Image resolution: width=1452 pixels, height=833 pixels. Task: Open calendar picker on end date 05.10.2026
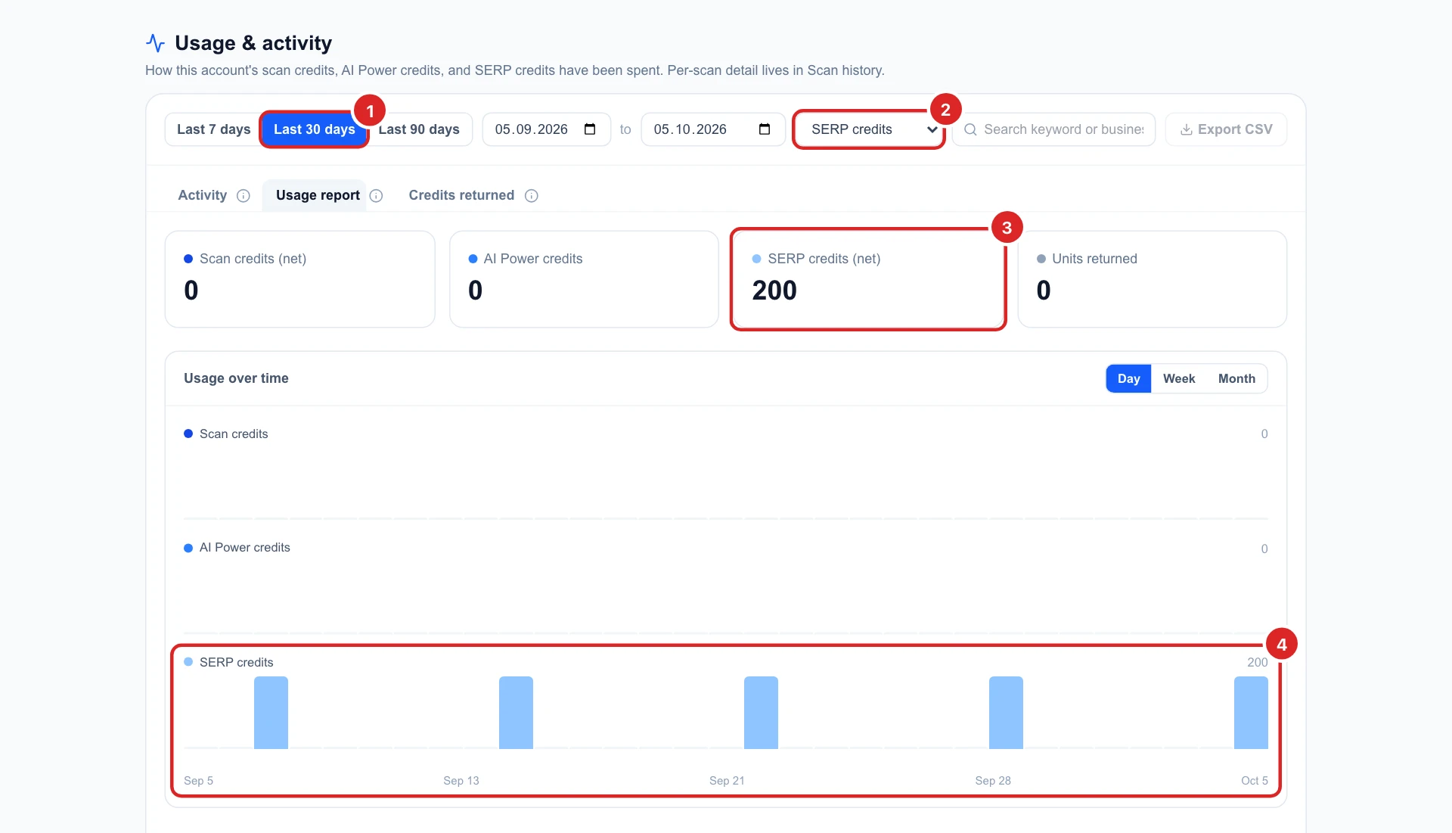pos(765,129)
